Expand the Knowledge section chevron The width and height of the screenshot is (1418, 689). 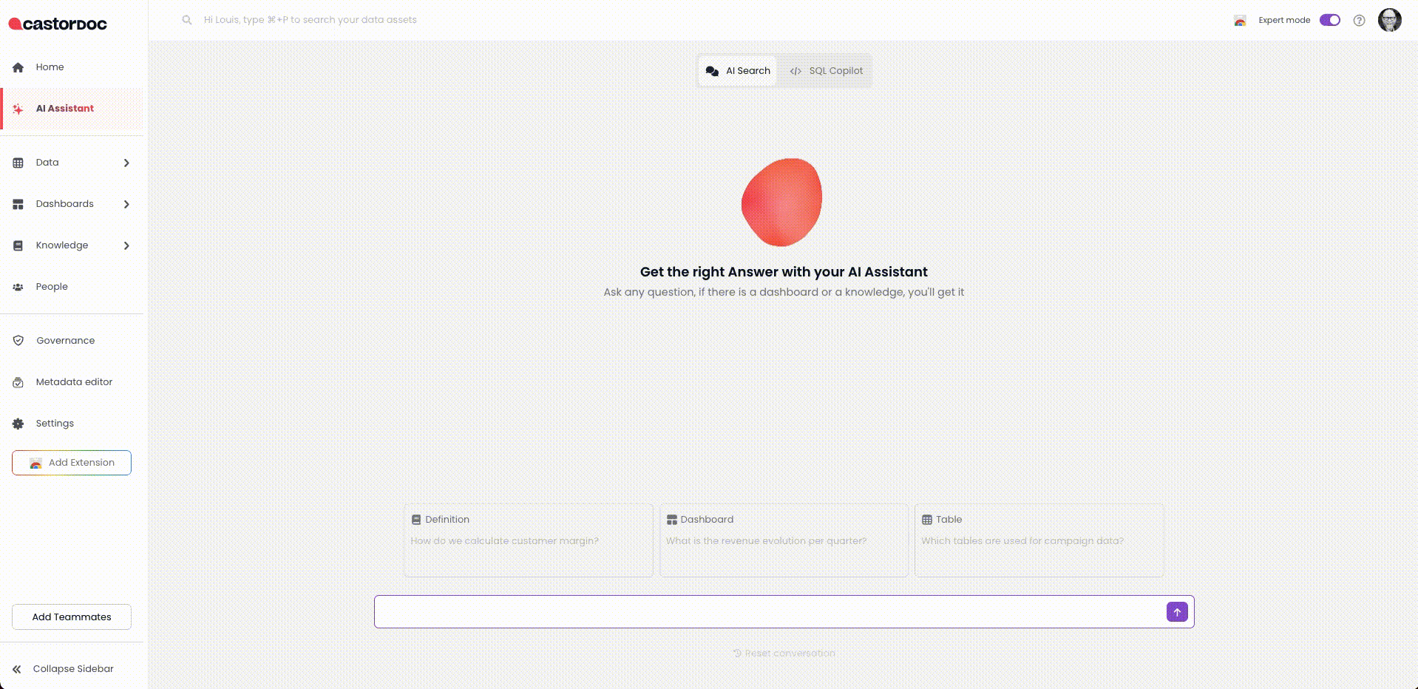(x=126, y=245)
